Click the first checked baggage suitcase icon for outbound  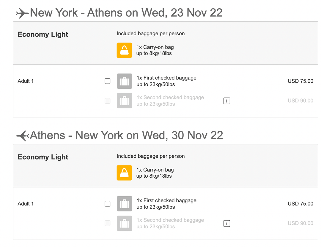coord(124,81)
